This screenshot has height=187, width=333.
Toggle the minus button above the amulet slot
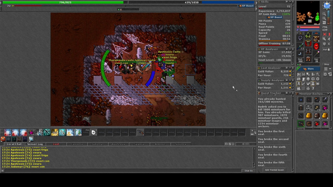point(298,33)
